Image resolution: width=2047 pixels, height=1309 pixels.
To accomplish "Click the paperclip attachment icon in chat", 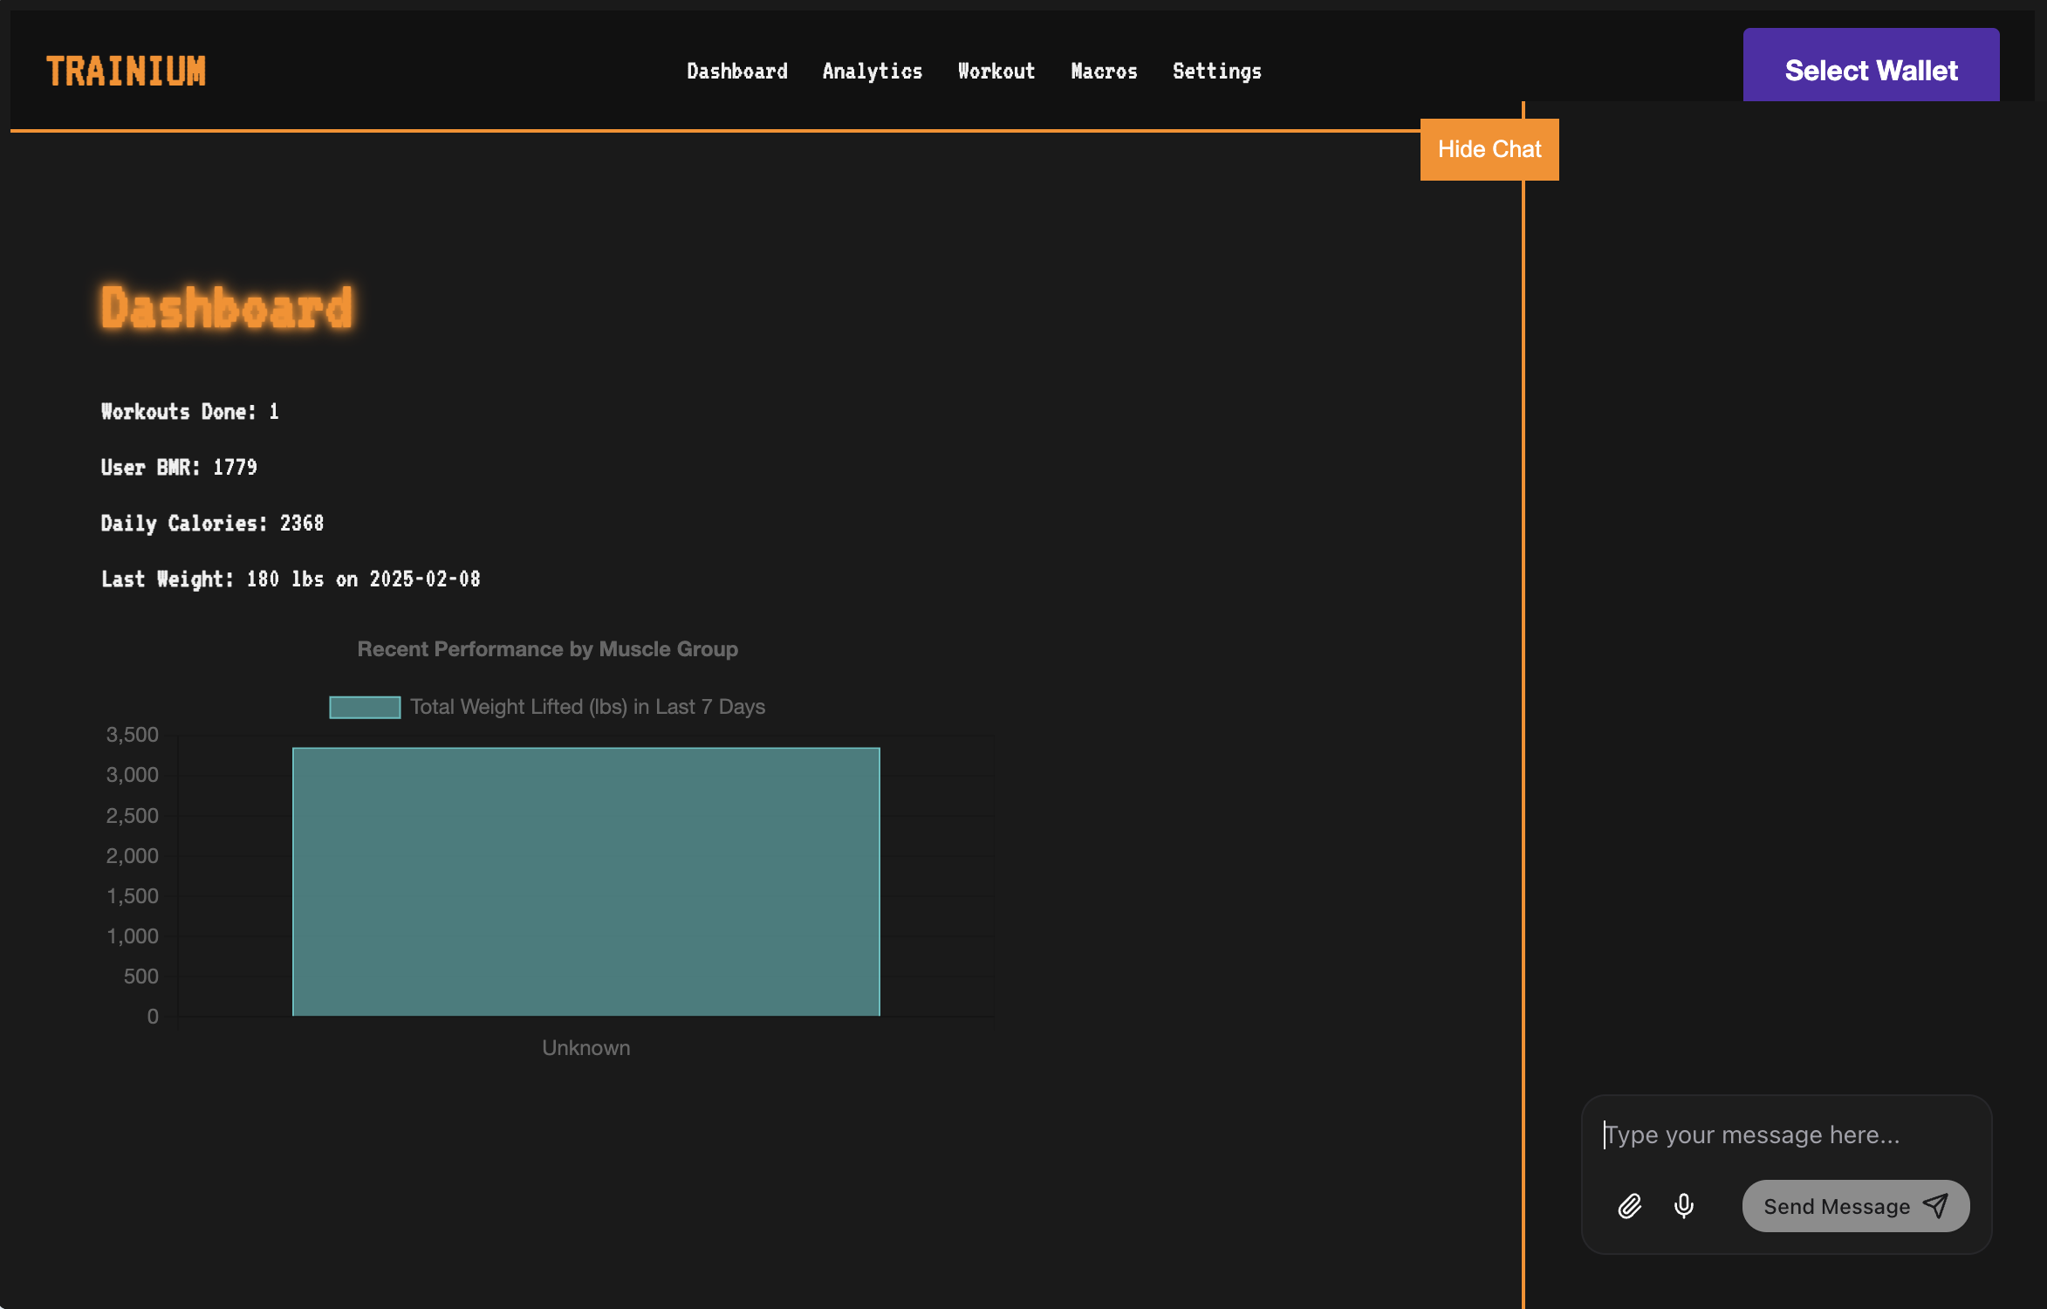I will point(1629,1206).
